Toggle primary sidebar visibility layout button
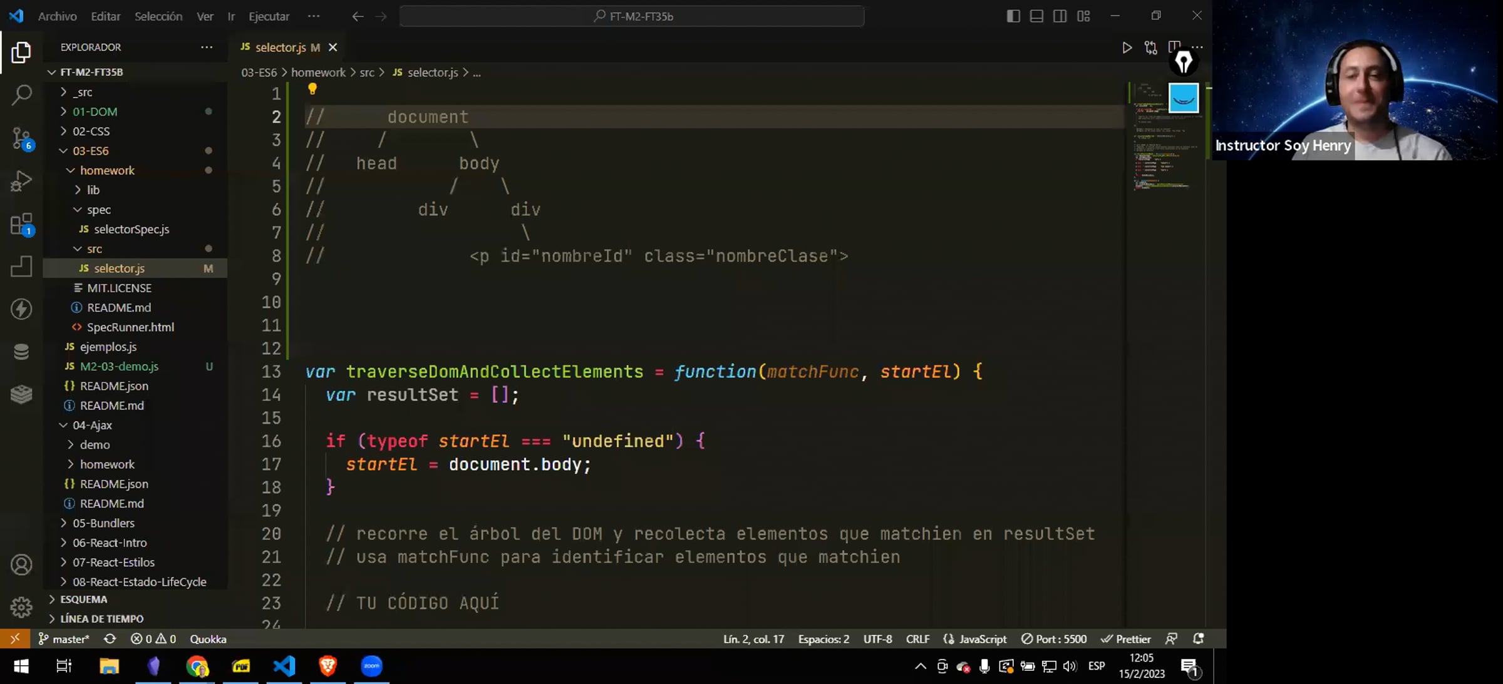 click(1013, 16)
